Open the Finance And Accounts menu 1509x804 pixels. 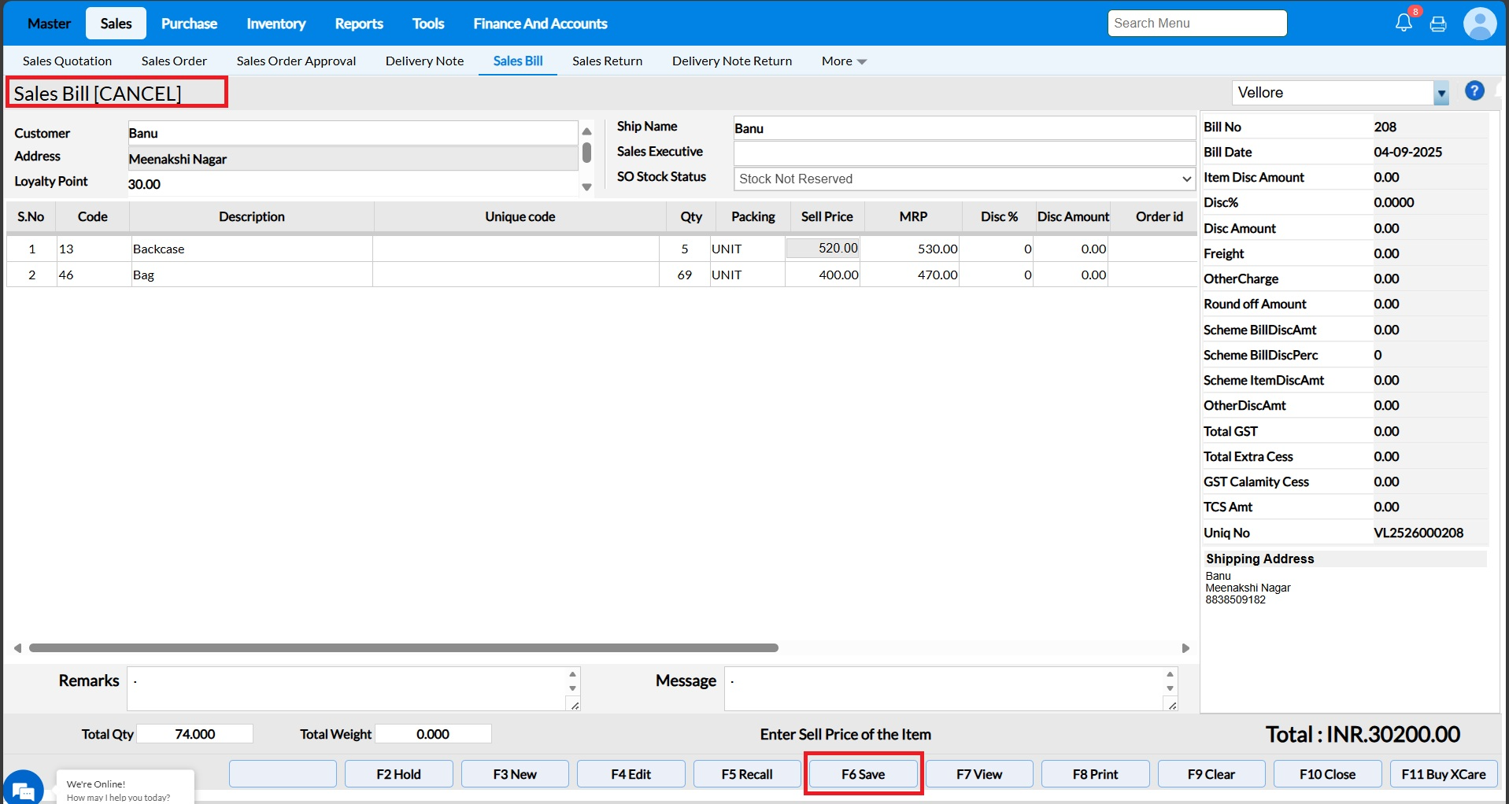tap(540, 24)
